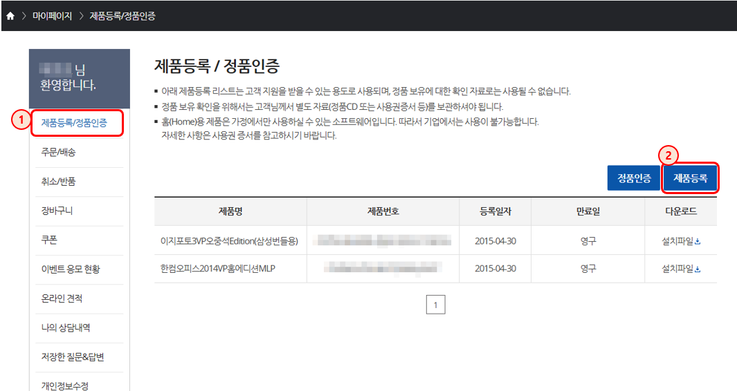Click 2015-04-30 date in 한컴오피스2014VP row
The height and width of the screenshot is (391, 737).
pyautogui.click(x=495, y=269)
